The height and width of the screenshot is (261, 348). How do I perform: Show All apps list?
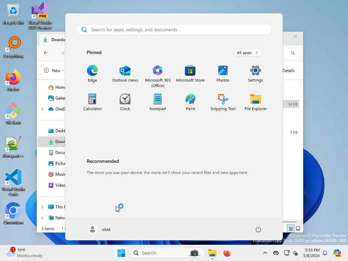[x=247, y=53]
